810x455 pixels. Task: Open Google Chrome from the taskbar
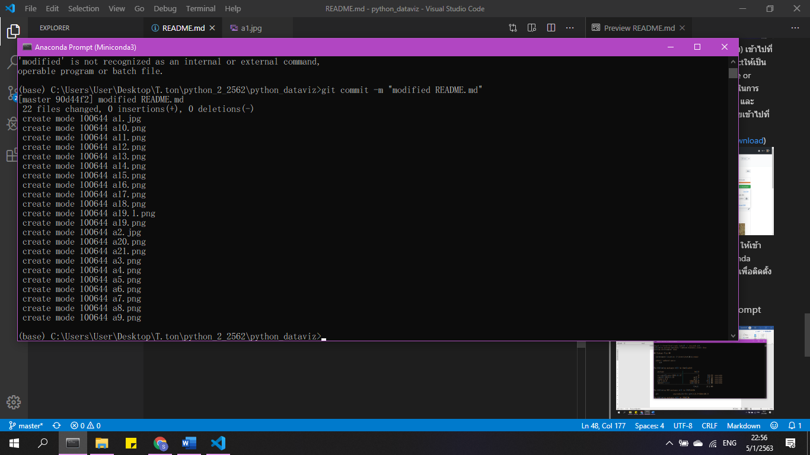160,443
